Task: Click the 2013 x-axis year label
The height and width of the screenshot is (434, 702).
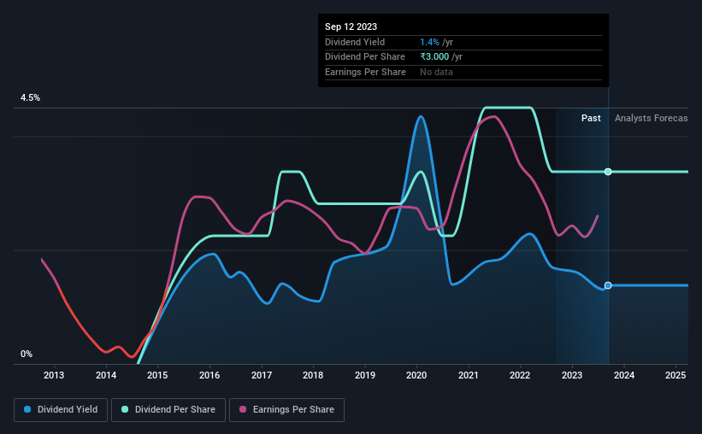Action: pyautogui.click(x=54, y=375)
